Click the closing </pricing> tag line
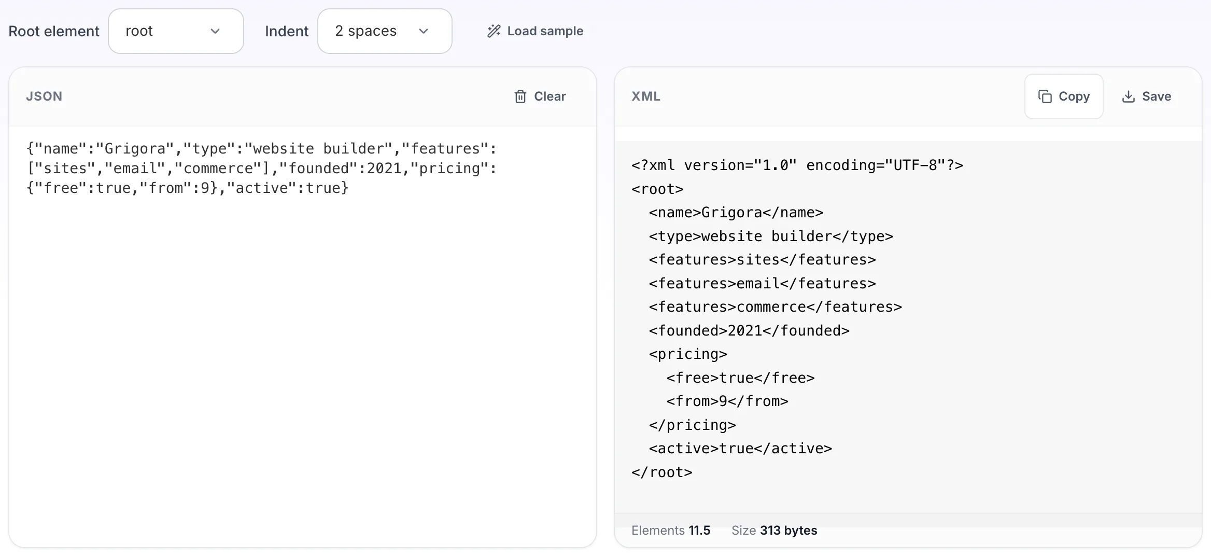The image size is (1211, 557). [692, 425]
